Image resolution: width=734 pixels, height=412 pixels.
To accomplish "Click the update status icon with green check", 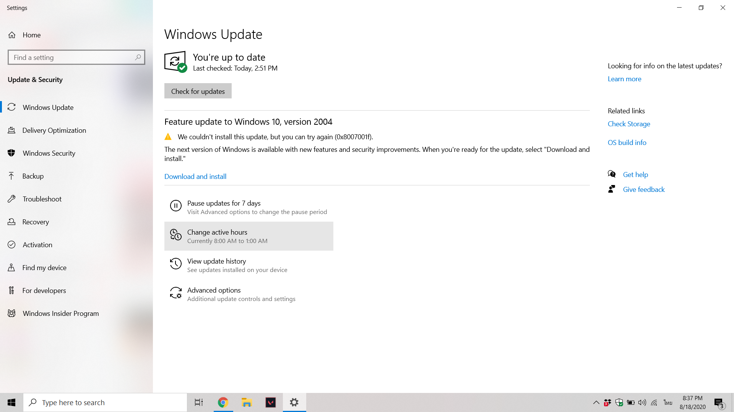I will pos(175,62).
